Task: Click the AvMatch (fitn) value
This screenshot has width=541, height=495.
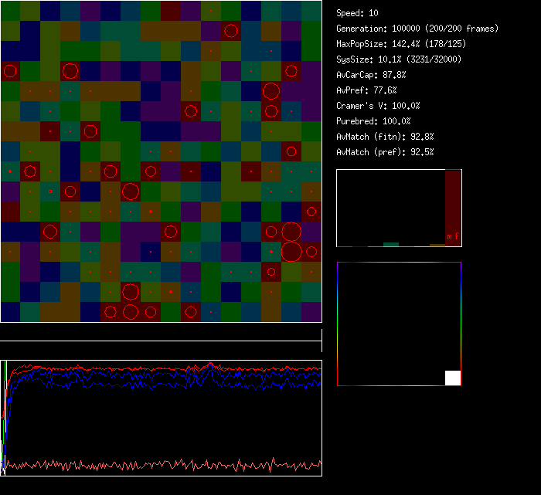Action: coord(385,137)
